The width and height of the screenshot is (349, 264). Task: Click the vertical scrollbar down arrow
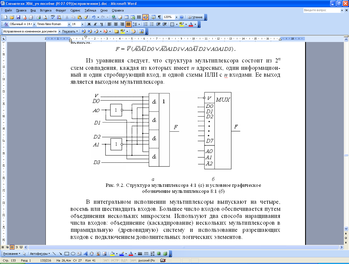(346, 229)
